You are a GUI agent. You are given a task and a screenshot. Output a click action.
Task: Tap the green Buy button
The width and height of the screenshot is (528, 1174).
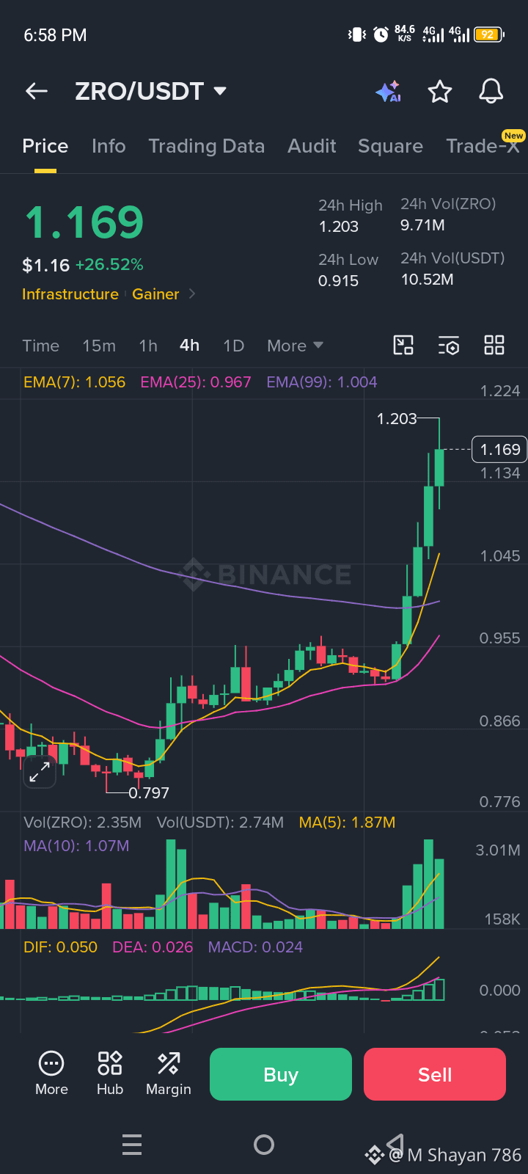(281, 1074)
